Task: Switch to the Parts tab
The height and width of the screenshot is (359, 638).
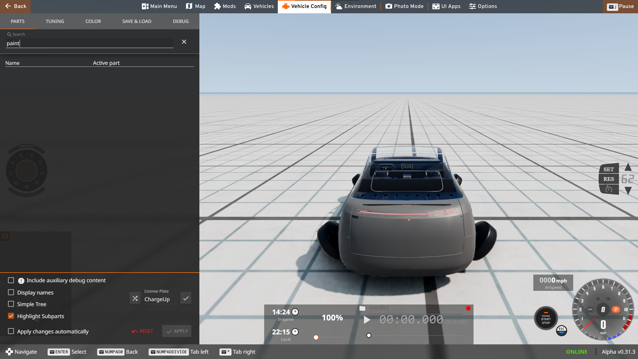Action: [18, 21]
